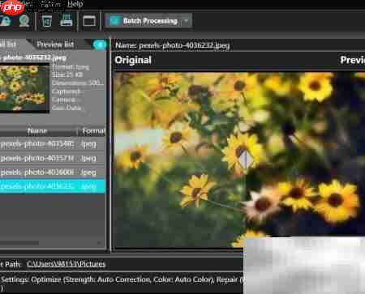Sort files by the Format column header
The width and height of the screenshot is (365, 294).
[93, 131]
